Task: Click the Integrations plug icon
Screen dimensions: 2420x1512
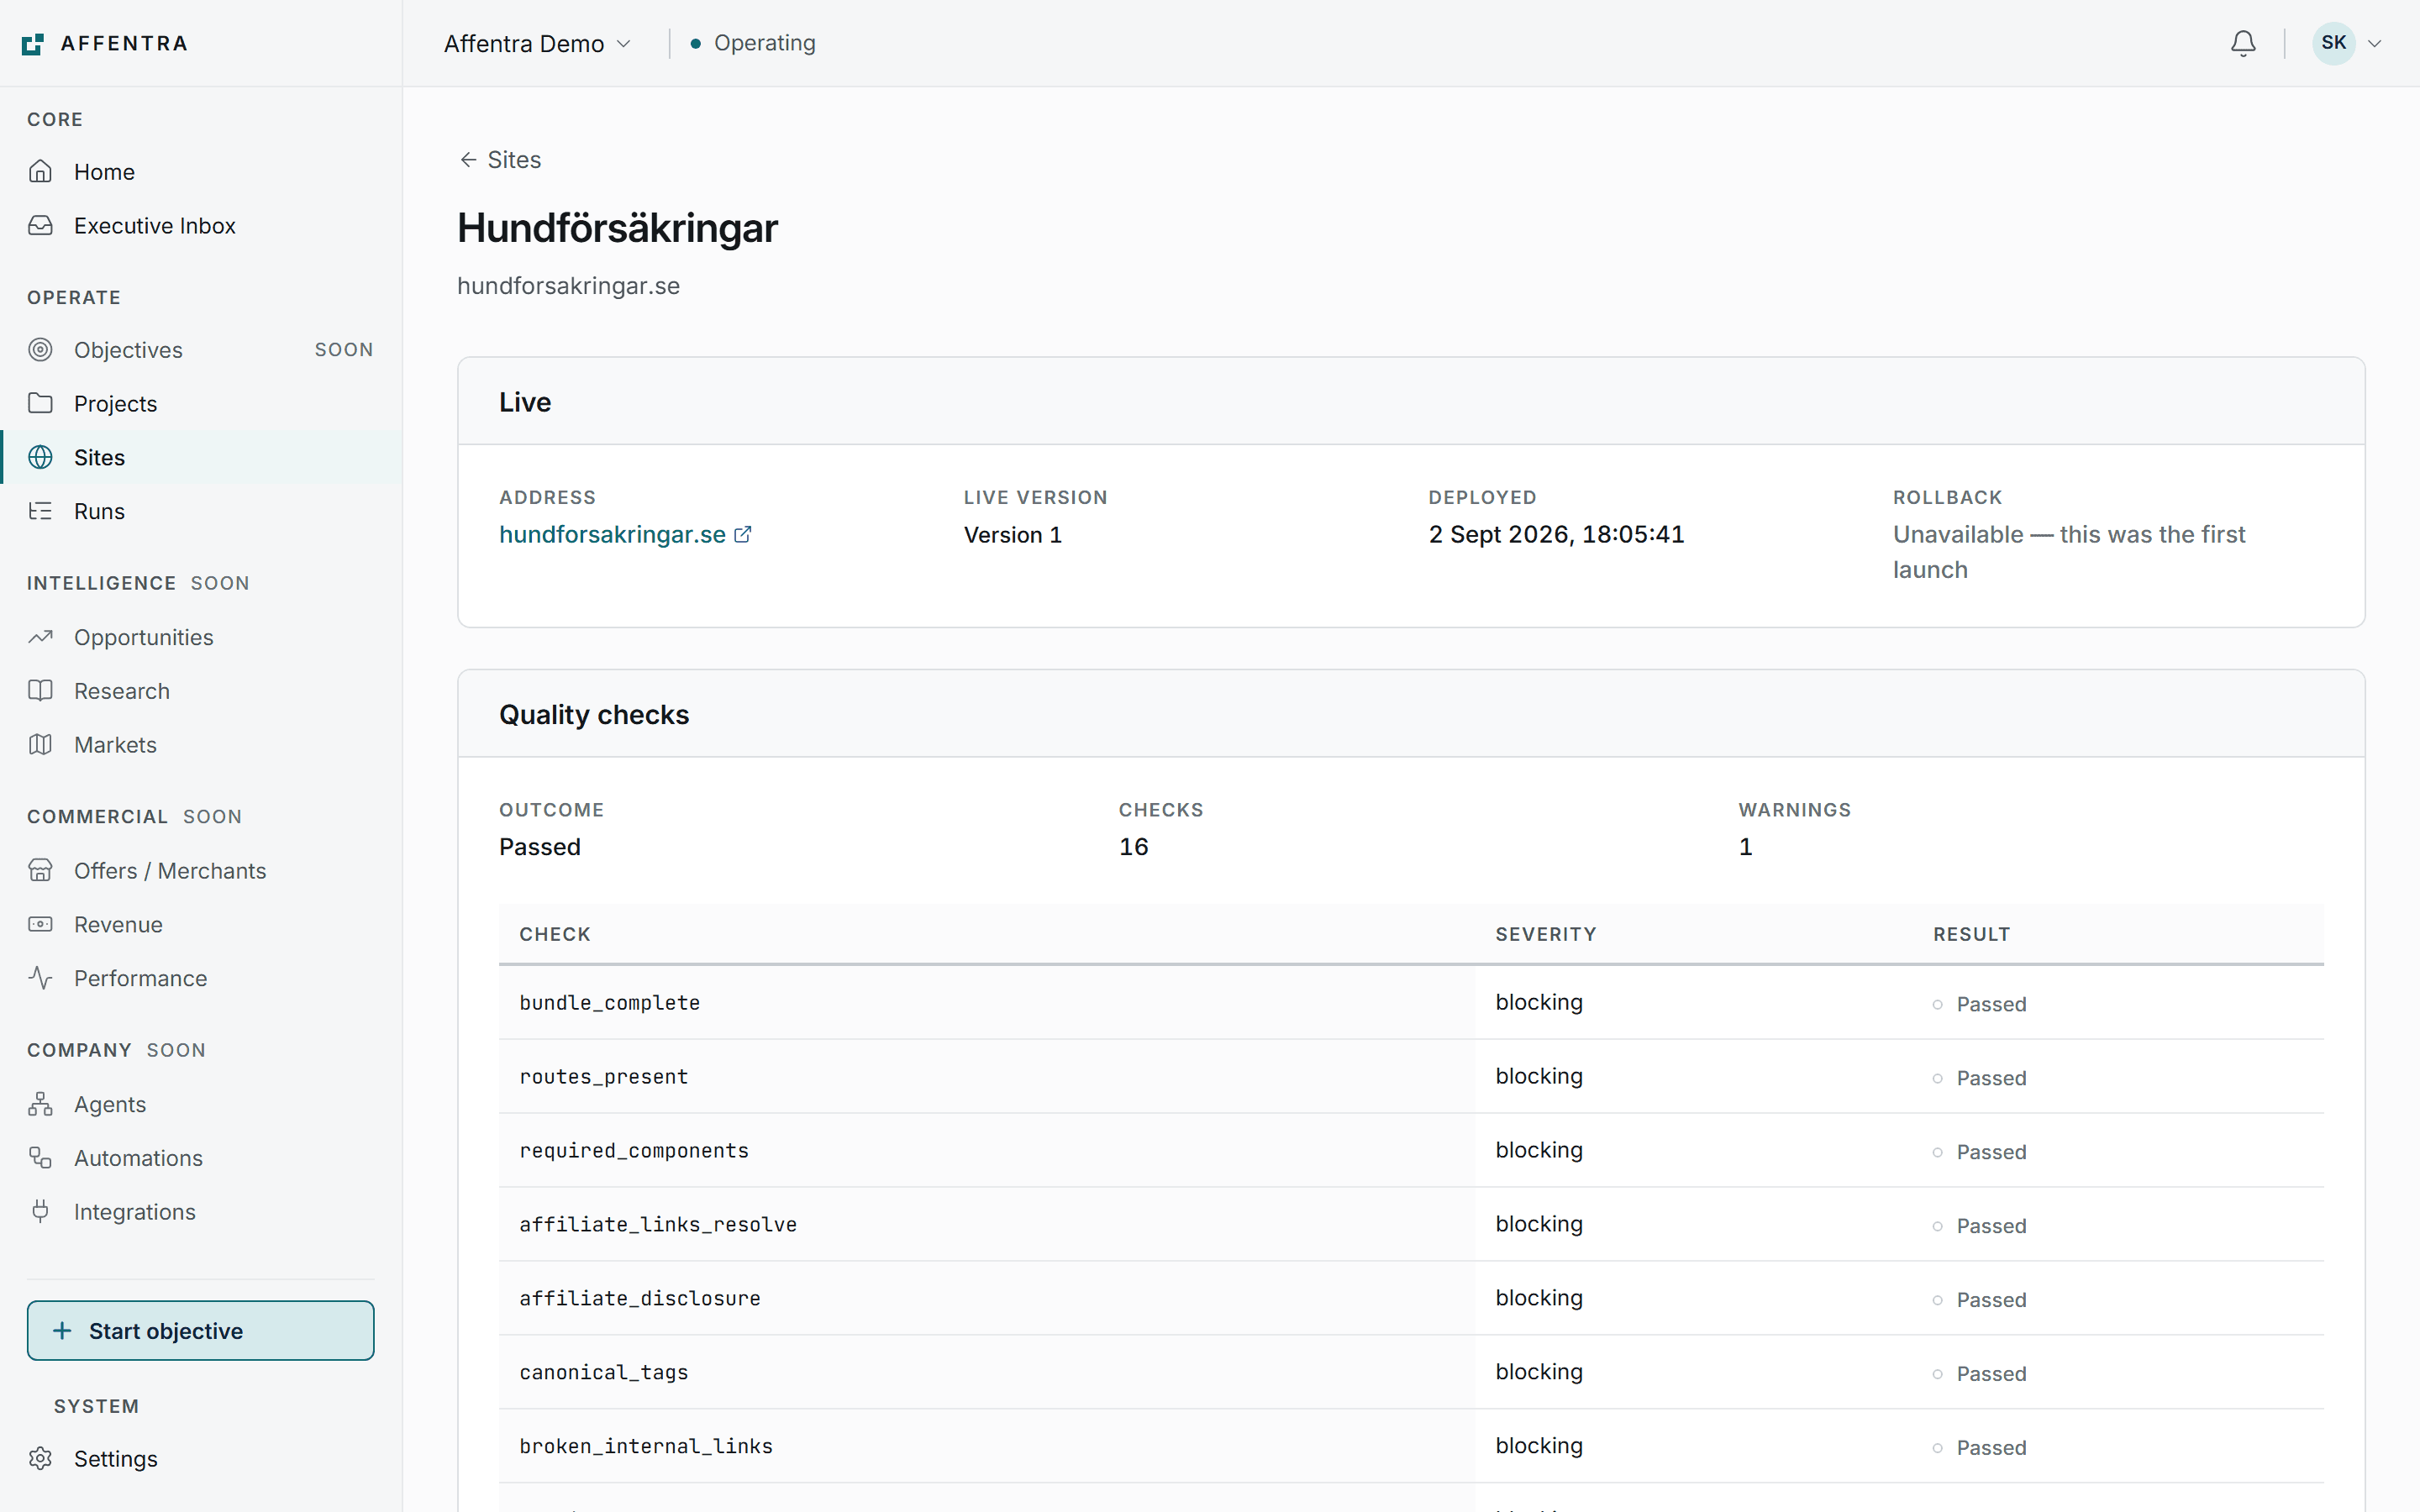Action: click(40, 1211)
